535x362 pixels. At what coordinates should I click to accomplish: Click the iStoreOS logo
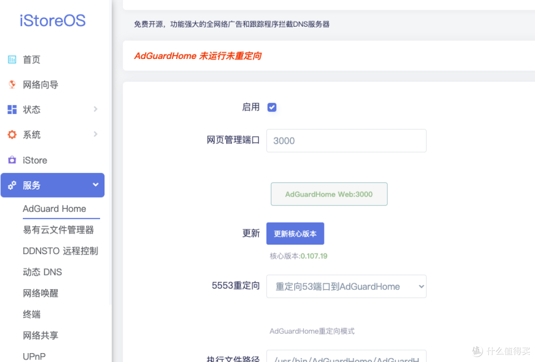point(52,21)
